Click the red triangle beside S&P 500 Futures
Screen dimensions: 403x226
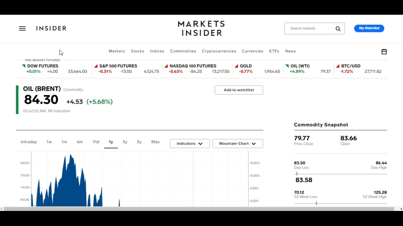(x=96, y=66)
